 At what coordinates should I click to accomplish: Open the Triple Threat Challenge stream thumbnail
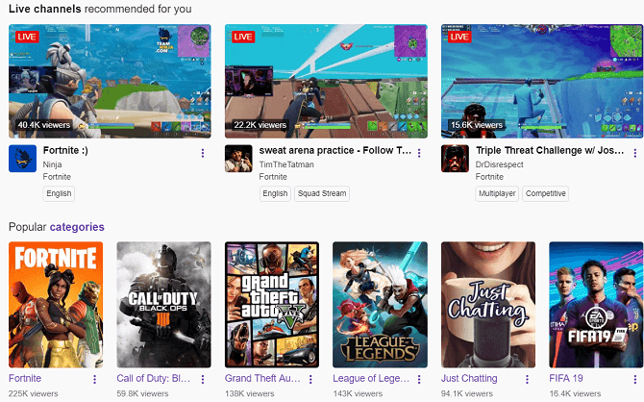[542, 81]
